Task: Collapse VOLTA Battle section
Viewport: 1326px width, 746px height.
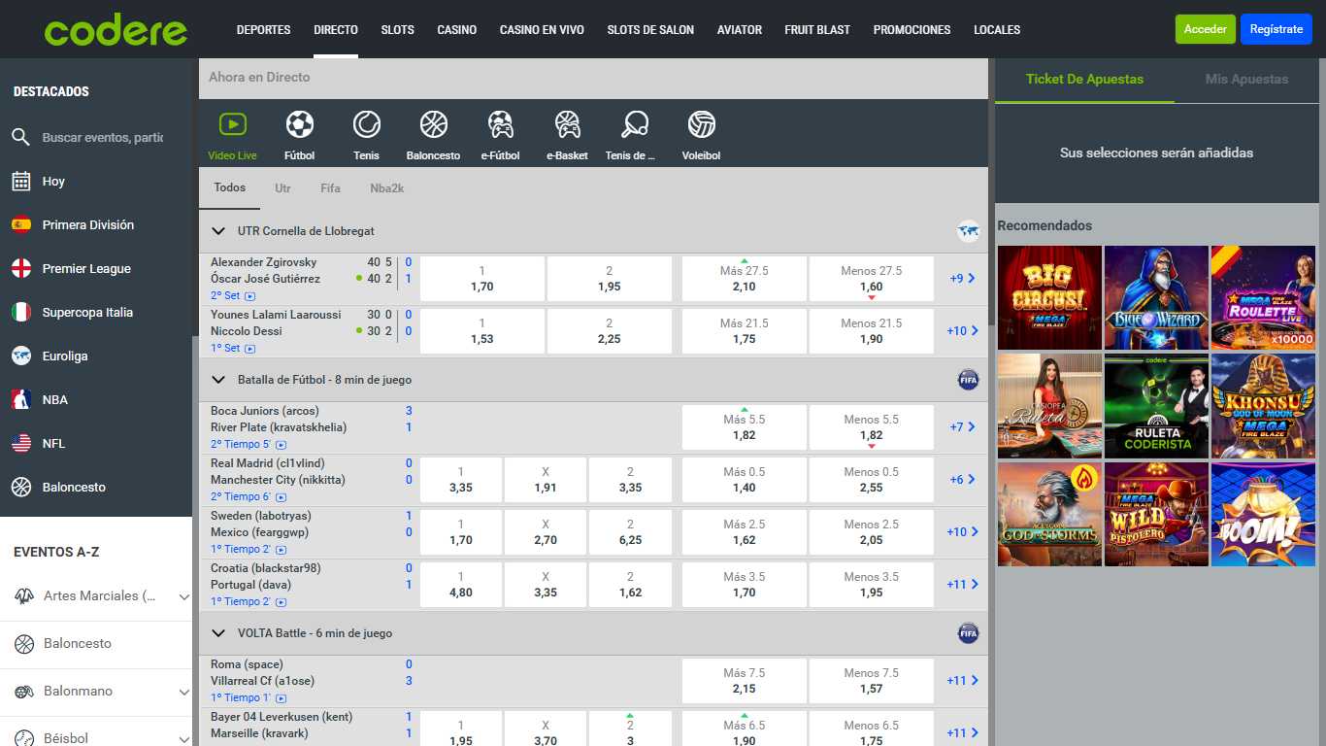Action: tap(218, 633)
